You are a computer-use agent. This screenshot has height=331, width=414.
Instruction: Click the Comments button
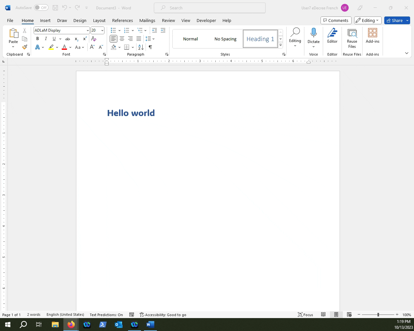click(336, 20)
